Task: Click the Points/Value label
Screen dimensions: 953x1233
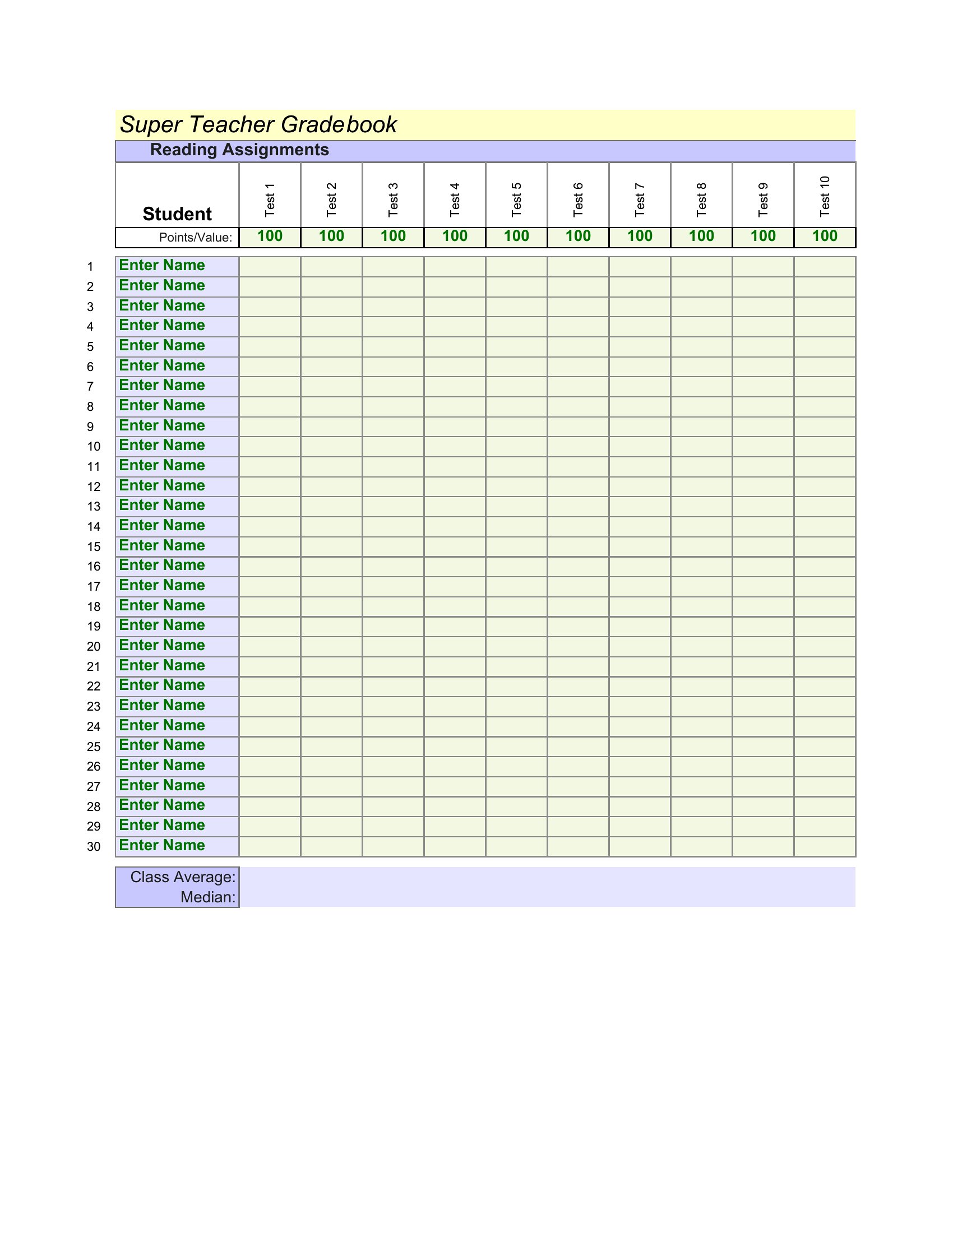Action: click(x=196, y=238)
